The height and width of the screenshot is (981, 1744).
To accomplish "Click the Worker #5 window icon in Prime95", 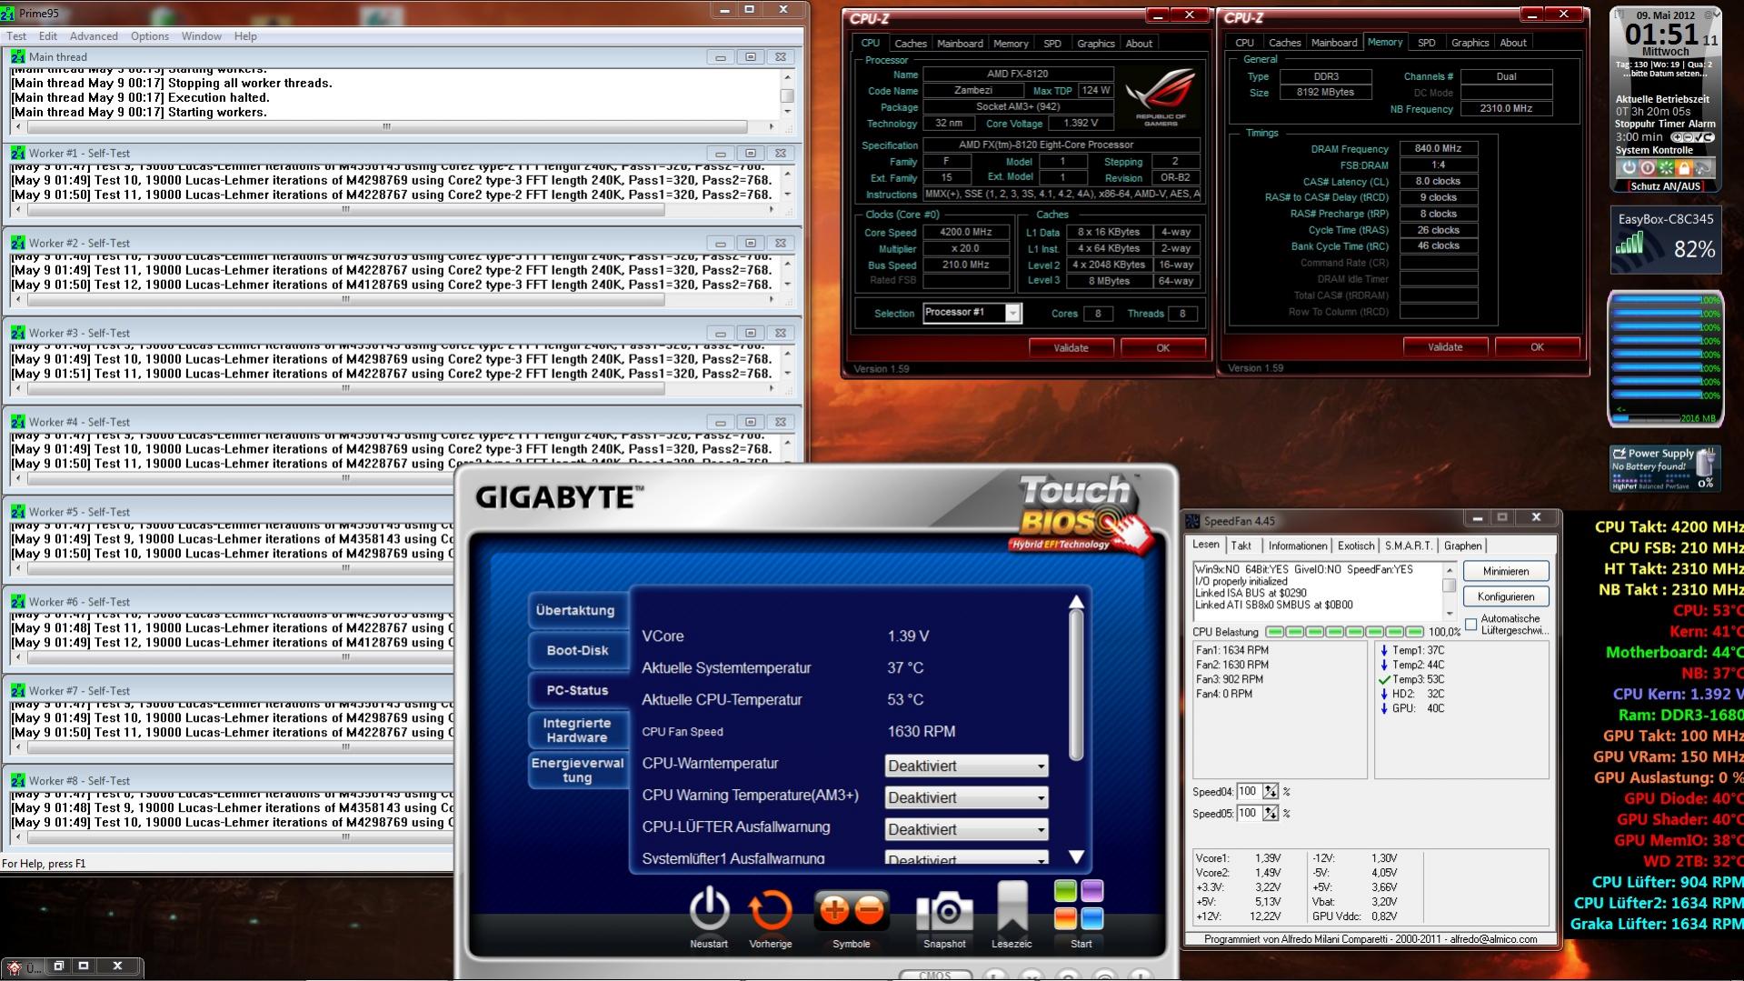I will tap(17, 511).
